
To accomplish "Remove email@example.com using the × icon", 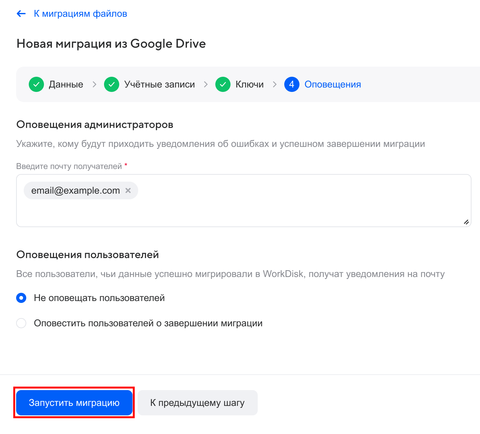I will point(128,190).
